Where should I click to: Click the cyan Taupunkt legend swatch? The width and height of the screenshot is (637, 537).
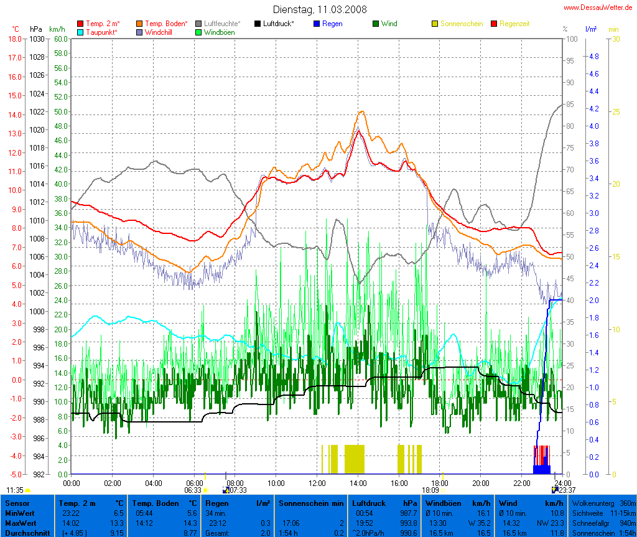[x=80, y=32]
